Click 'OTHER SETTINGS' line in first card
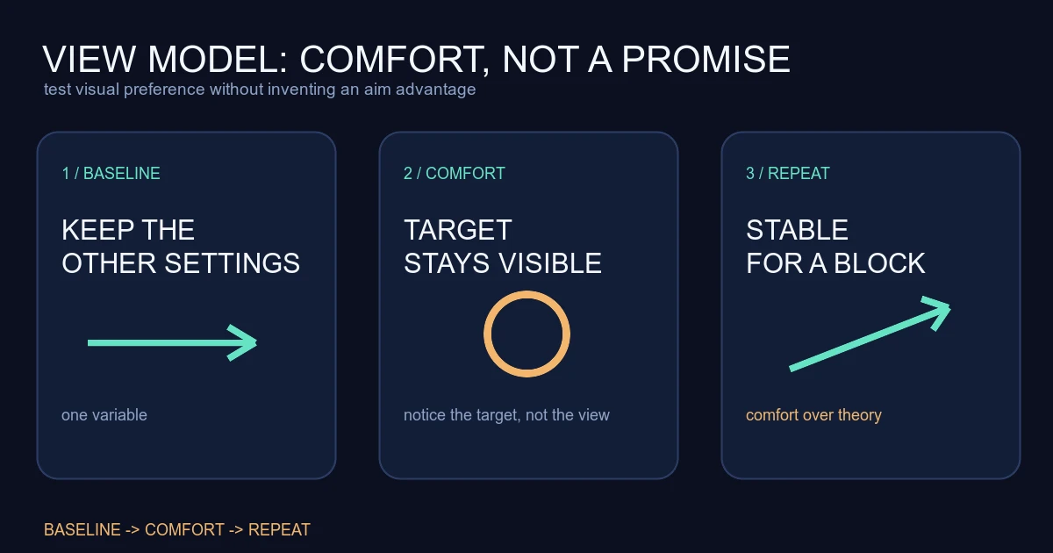The image size is (1053, 553). coord(181,263)
